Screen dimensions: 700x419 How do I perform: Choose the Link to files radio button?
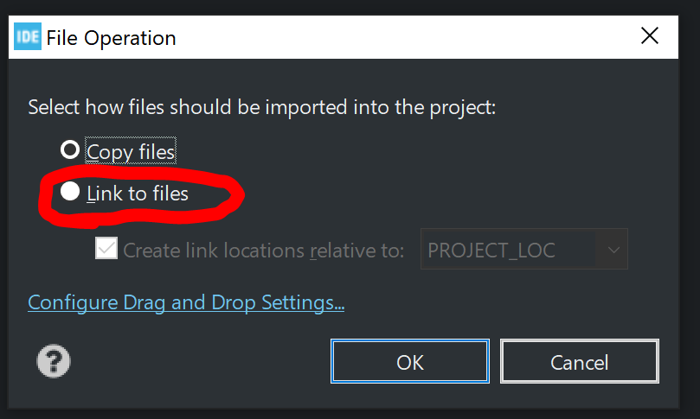click(x=70, y=192)
